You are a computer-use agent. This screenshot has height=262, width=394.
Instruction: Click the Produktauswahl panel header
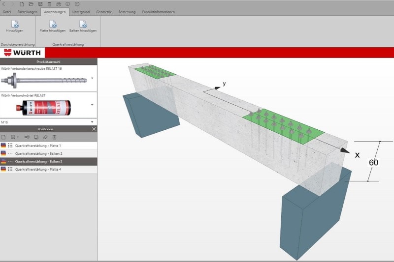click(48, 61)
